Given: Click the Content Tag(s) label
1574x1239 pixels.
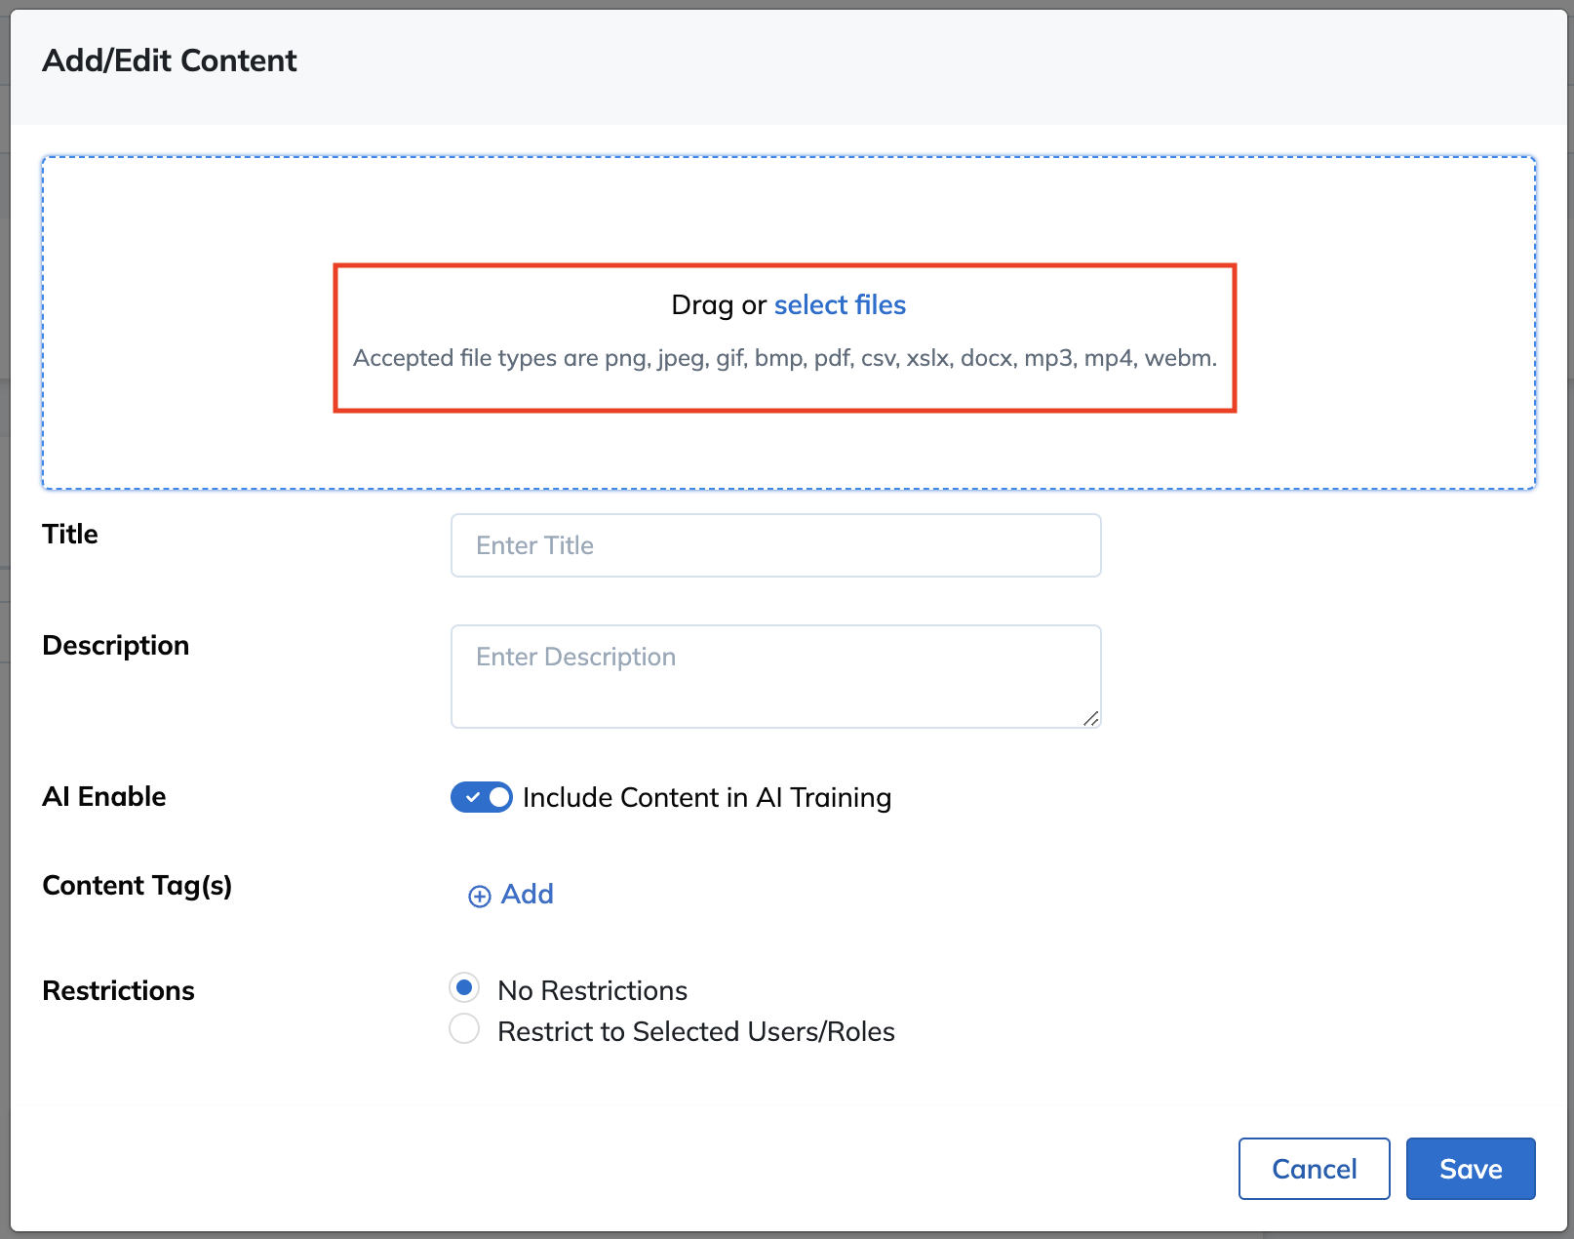Looking at the screenshot, I should click(138, 886).
